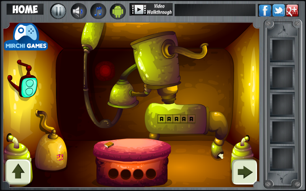
Task: Select the fourth inventory slot
Action: (282, 131)
